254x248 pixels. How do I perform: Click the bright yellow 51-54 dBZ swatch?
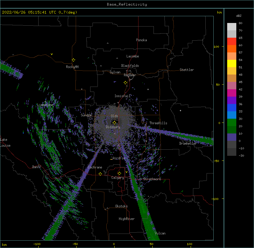coord(232,64)
